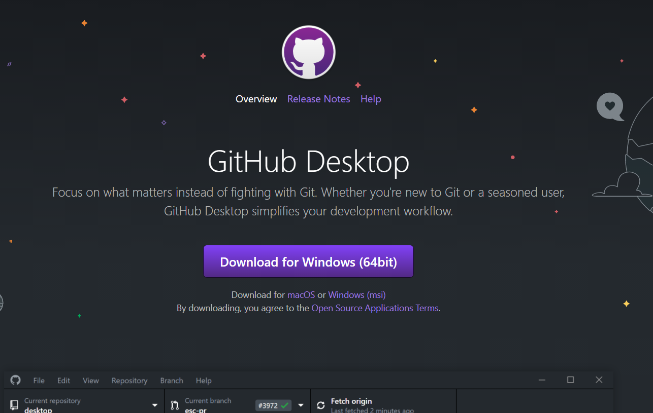Click the Fetch origin label
The width and height of the screenshot is (653, 413).
point(351,401)
